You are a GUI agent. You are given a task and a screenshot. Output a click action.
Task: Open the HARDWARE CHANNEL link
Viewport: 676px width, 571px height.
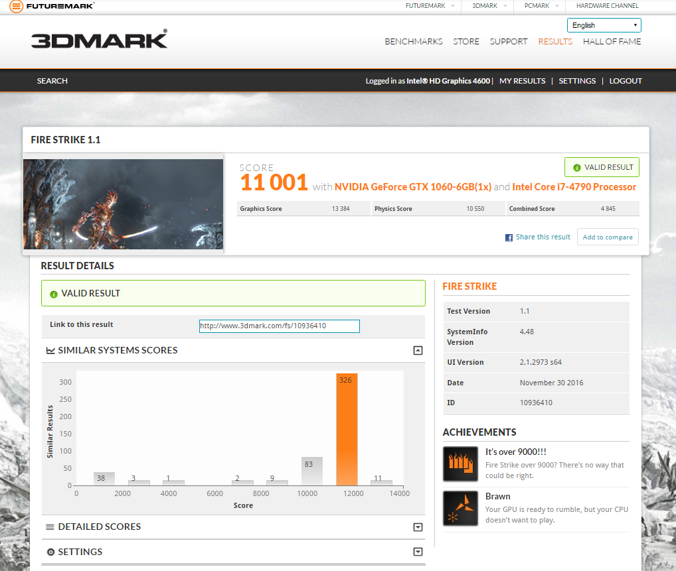point(607,5)
